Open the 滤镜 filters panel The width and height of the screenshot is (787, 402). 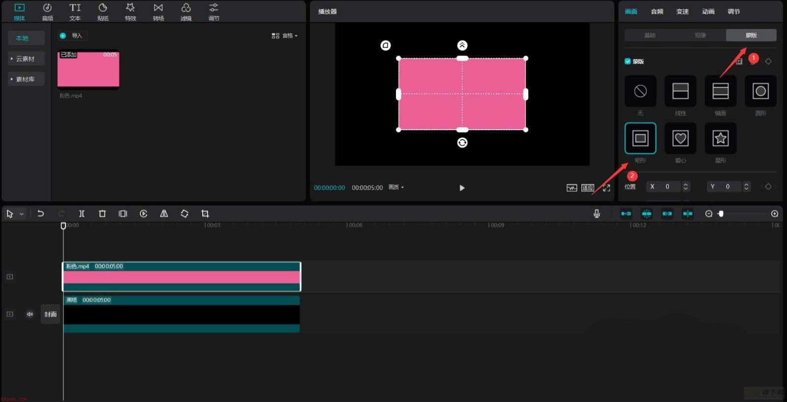(x=186, y=12)
